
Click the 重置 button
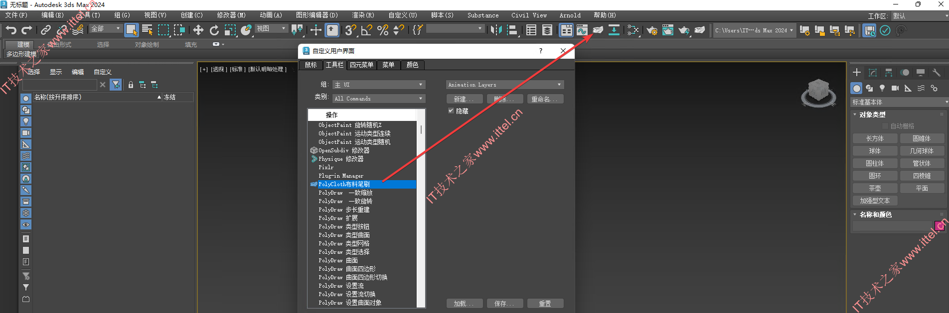tap(545, 304)
